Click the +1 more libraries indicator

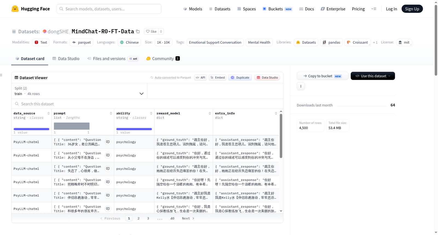pyautogui.click(x=375, y=42)
